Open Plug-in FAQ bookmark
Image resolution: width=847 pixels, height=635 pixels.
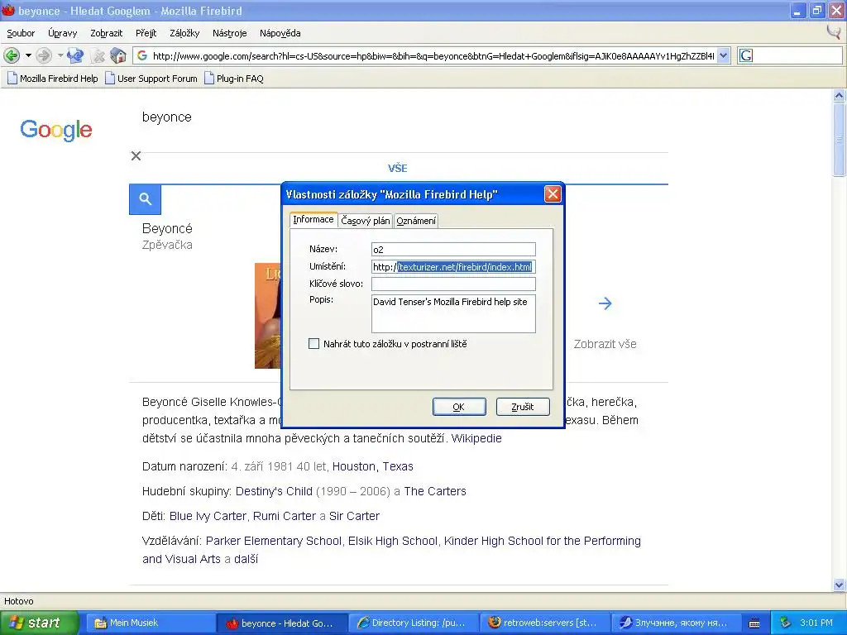(x=234, y=79)
